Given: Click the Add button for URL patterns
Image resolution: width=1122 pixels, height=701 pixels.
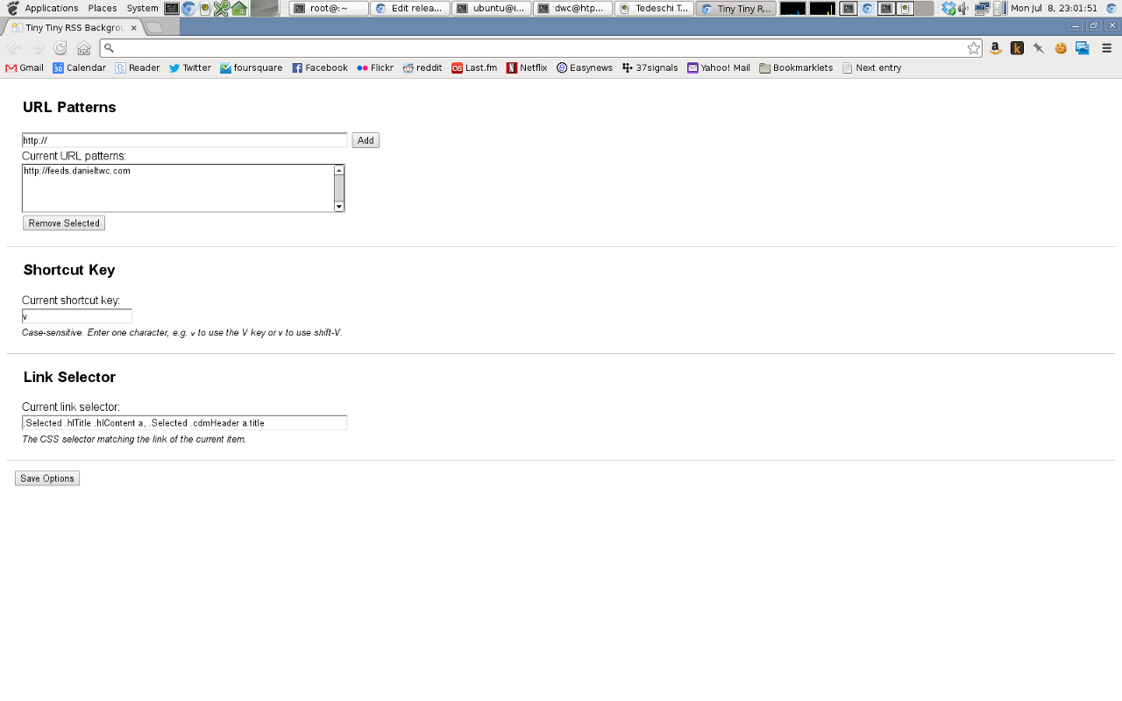Looking at the screenshot, I should 365,140.
